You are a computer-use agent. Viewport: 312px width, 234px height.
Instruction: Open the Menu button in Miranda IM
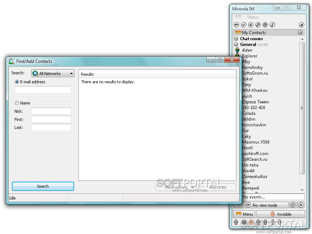coord(244,214)
